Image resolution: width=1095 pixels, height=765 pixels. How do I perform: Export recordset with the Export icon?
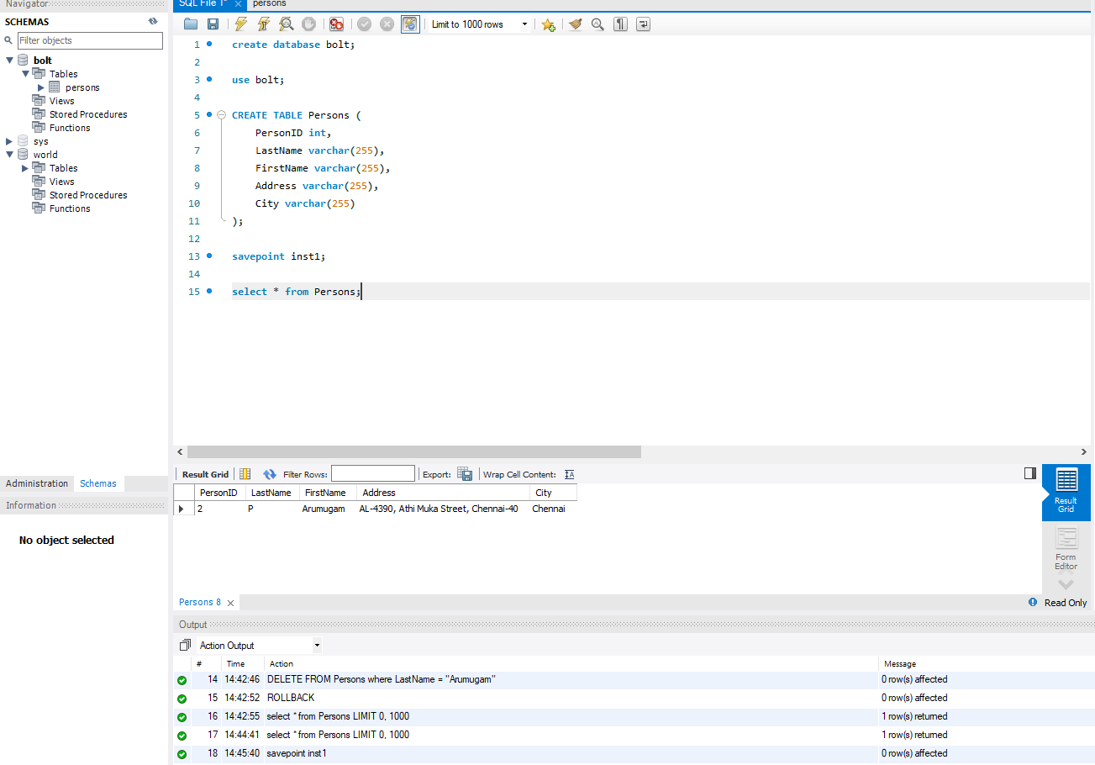465,473
